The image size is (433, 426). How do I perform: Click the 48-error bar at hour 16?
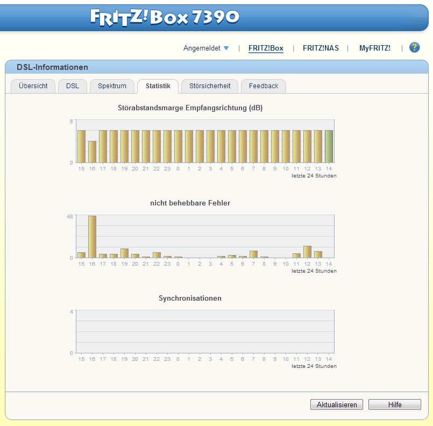point(92,237)
